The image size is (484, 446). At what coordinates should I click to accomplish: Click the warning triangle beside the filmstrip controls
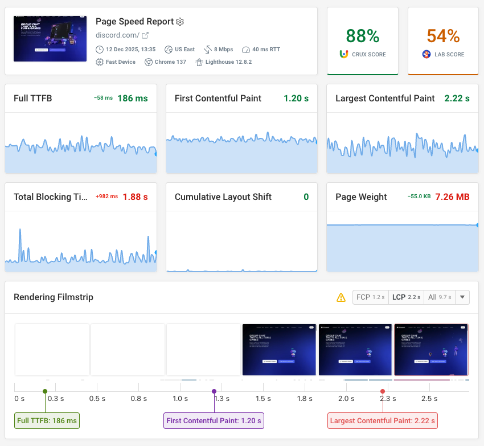341,297
